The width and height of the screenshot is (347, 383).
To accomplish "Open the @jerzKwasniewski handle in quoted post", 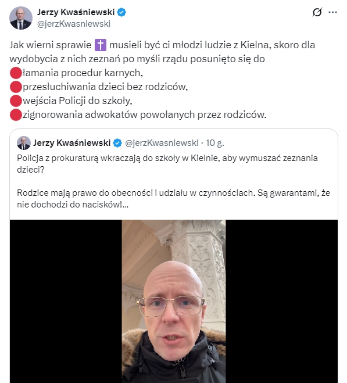I will point(162,143).
